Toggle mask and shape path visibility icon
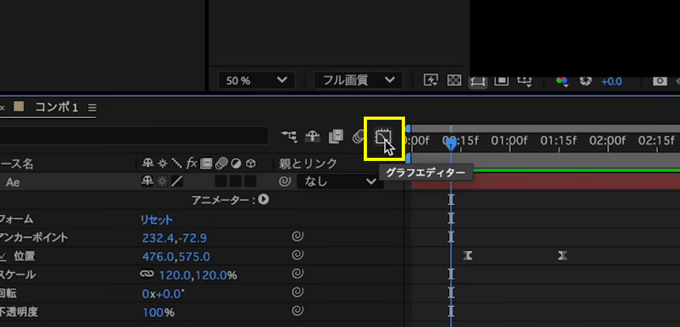 pos(477,80)
